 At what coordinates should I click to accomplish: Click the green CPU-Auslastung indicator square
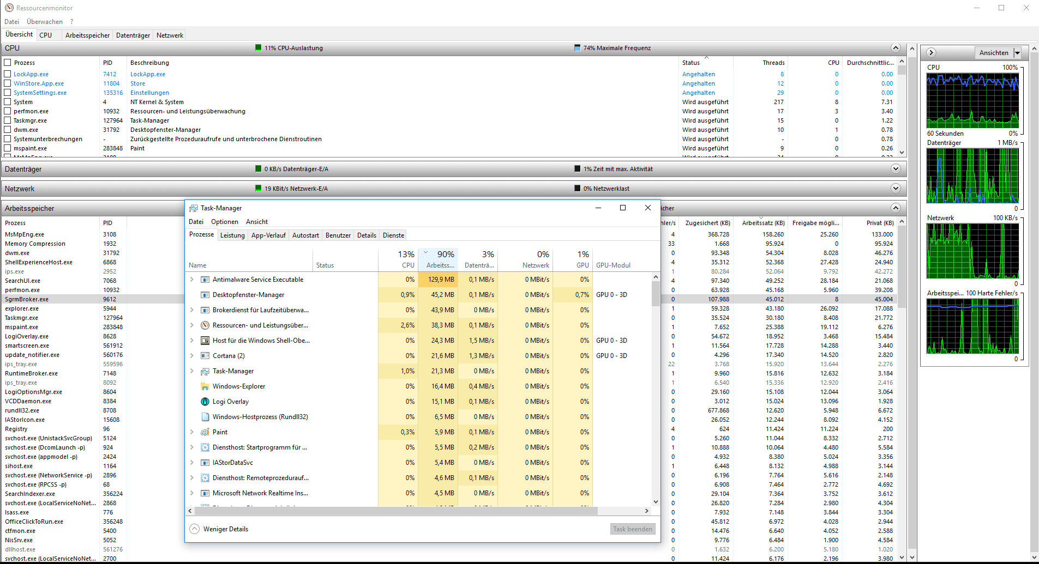pyautogui.click(x=259, y=48)
